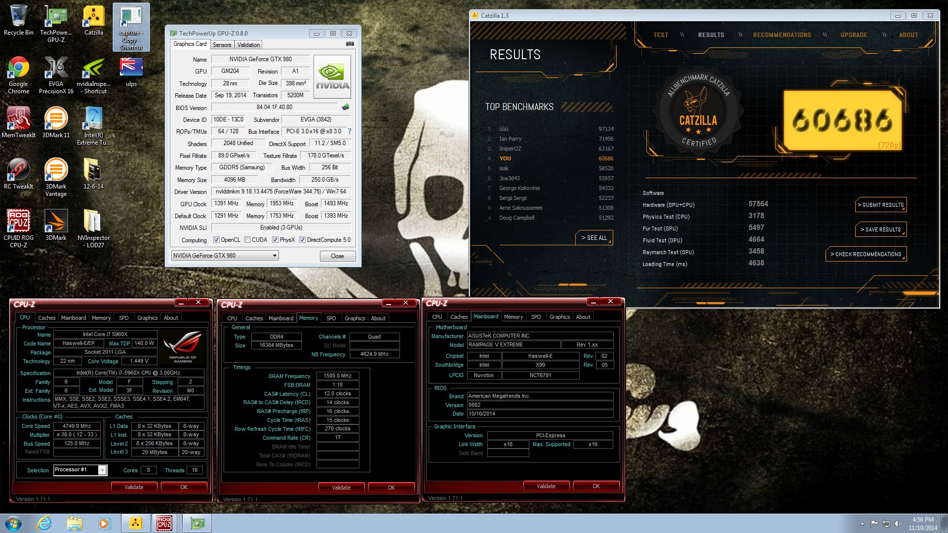Toggle the OpenCL checkbox in GPU-Z
948x533 pixels.
[216, 240]
